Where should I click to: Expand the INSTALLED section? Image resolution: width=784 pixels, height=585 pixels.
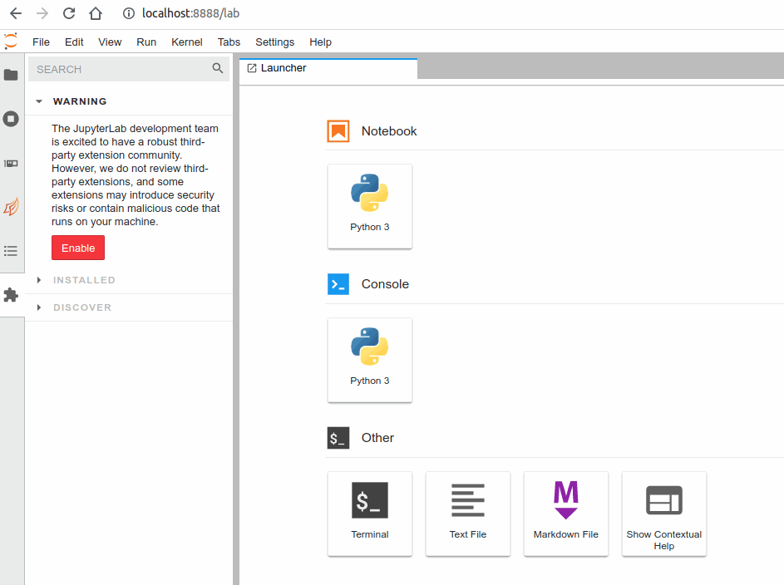pyautogui.click(x=39, y=280)
